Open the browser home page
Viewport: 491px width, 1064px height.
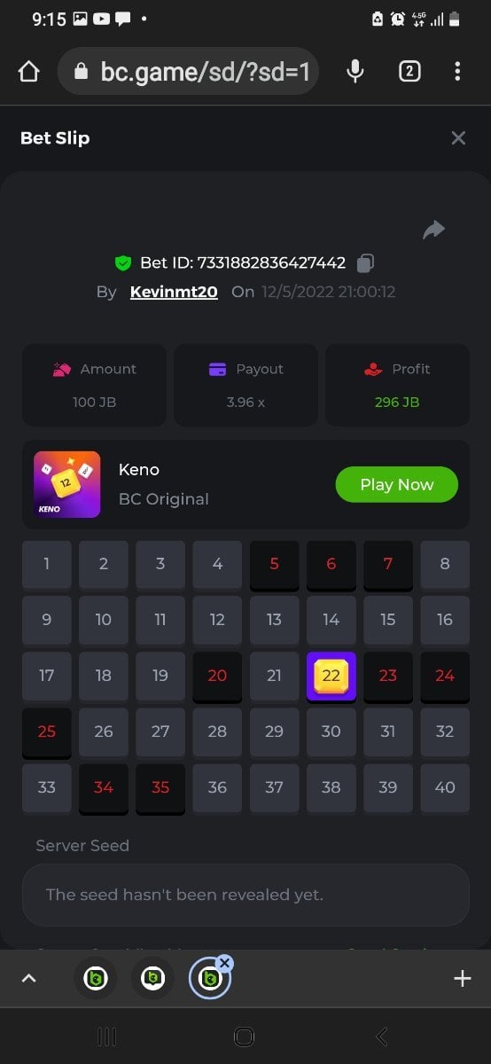tap(28, 72)
